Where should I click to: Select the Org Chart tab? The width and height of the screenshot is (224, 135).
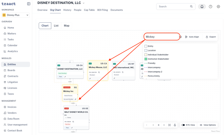tap(55, 10)
